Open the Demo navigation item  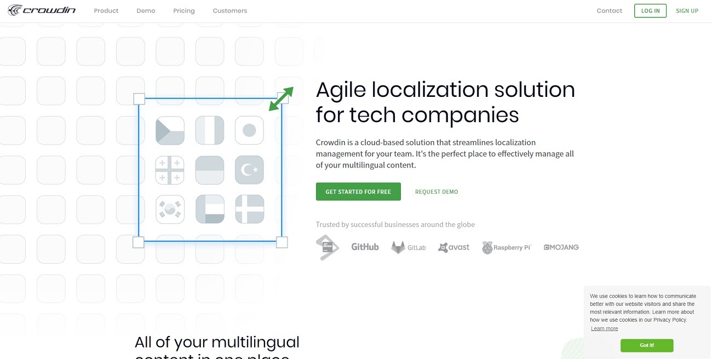click(146, 11)
